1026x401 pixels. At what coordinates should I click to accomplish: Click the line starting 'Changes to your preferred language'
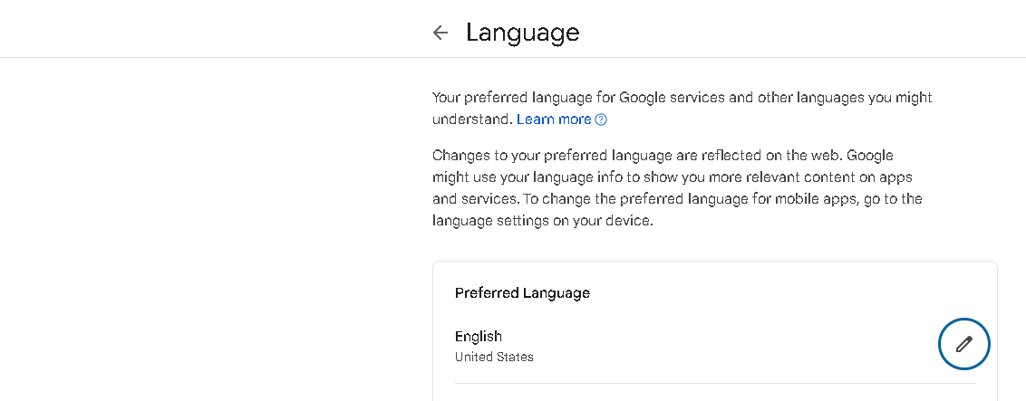click(x=663, y=156)
